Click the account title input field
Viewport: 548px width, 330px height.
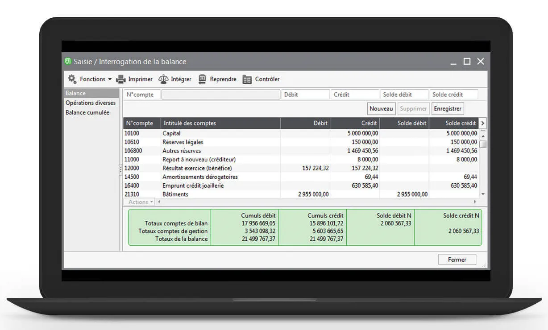click(x=221, y=95)
